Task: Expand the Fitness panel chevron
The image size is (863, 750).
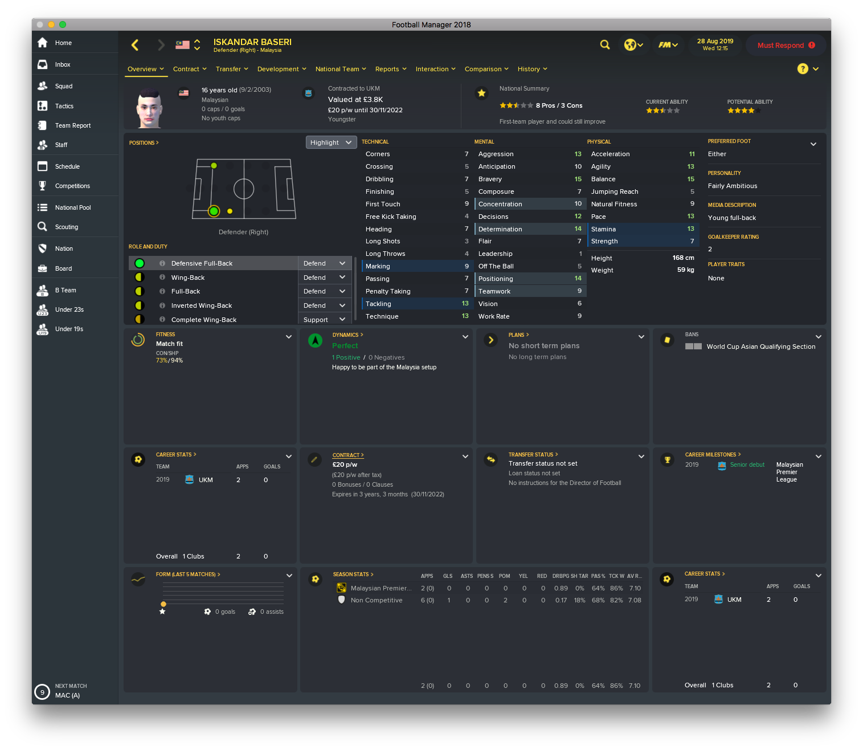Action: 289,337
